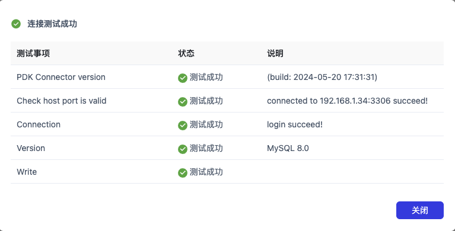Click success icon in Check host port row
This screenshot has width=455, height=231.
[x=183, y=102]
